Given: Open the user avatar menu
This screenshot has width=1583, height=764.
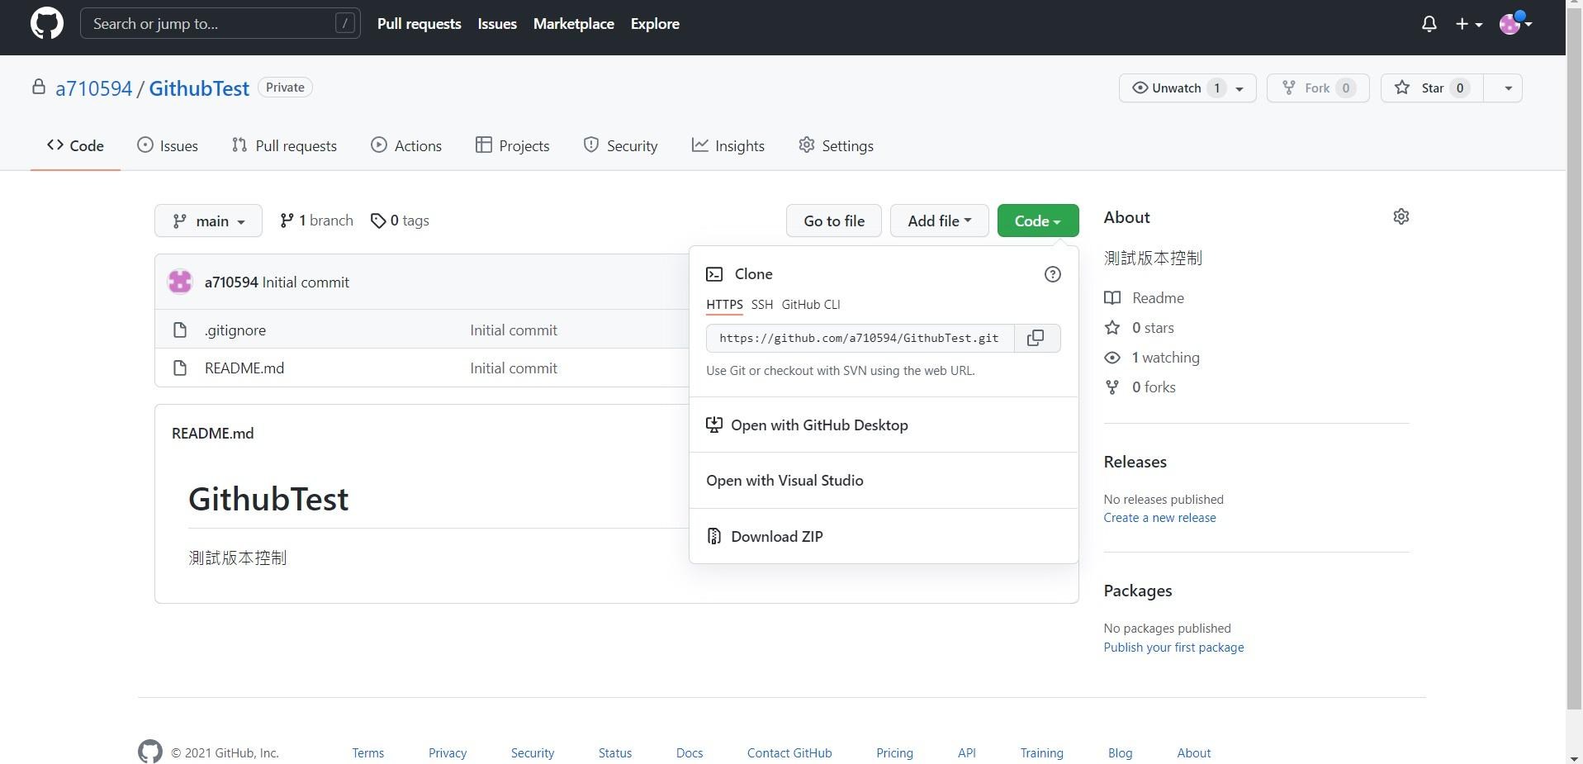Looking at the screenshot, I should (x=1516, y=24).
